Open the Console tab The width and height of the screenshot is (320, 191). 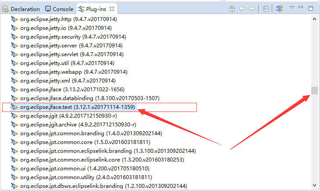point(59,9)
